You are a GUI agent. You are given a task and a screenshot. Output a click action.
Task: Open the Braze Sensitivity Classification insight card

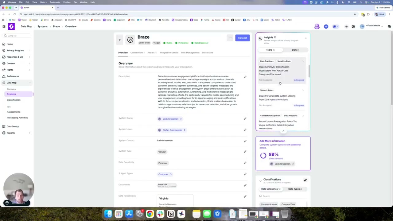[282, 71]
